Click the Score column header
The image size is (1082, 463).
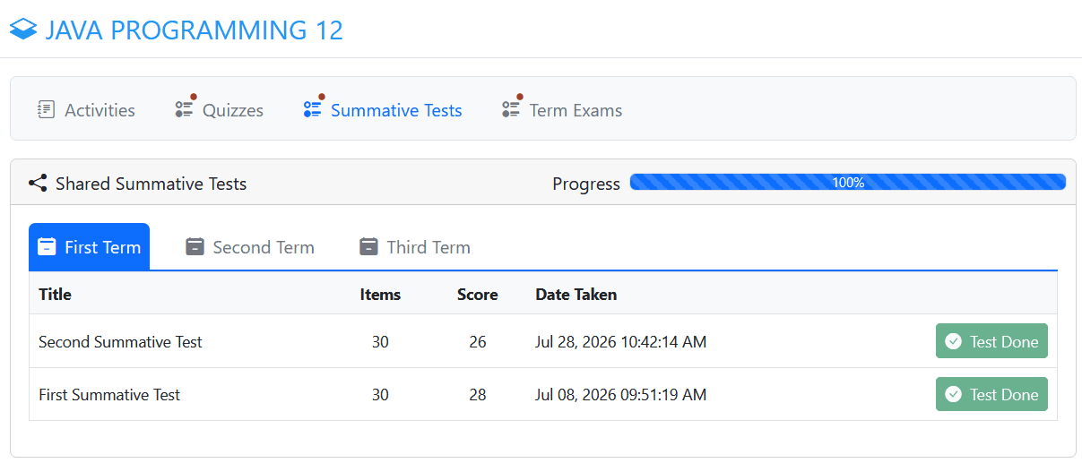pyautogui.click(x=478, y=294)
